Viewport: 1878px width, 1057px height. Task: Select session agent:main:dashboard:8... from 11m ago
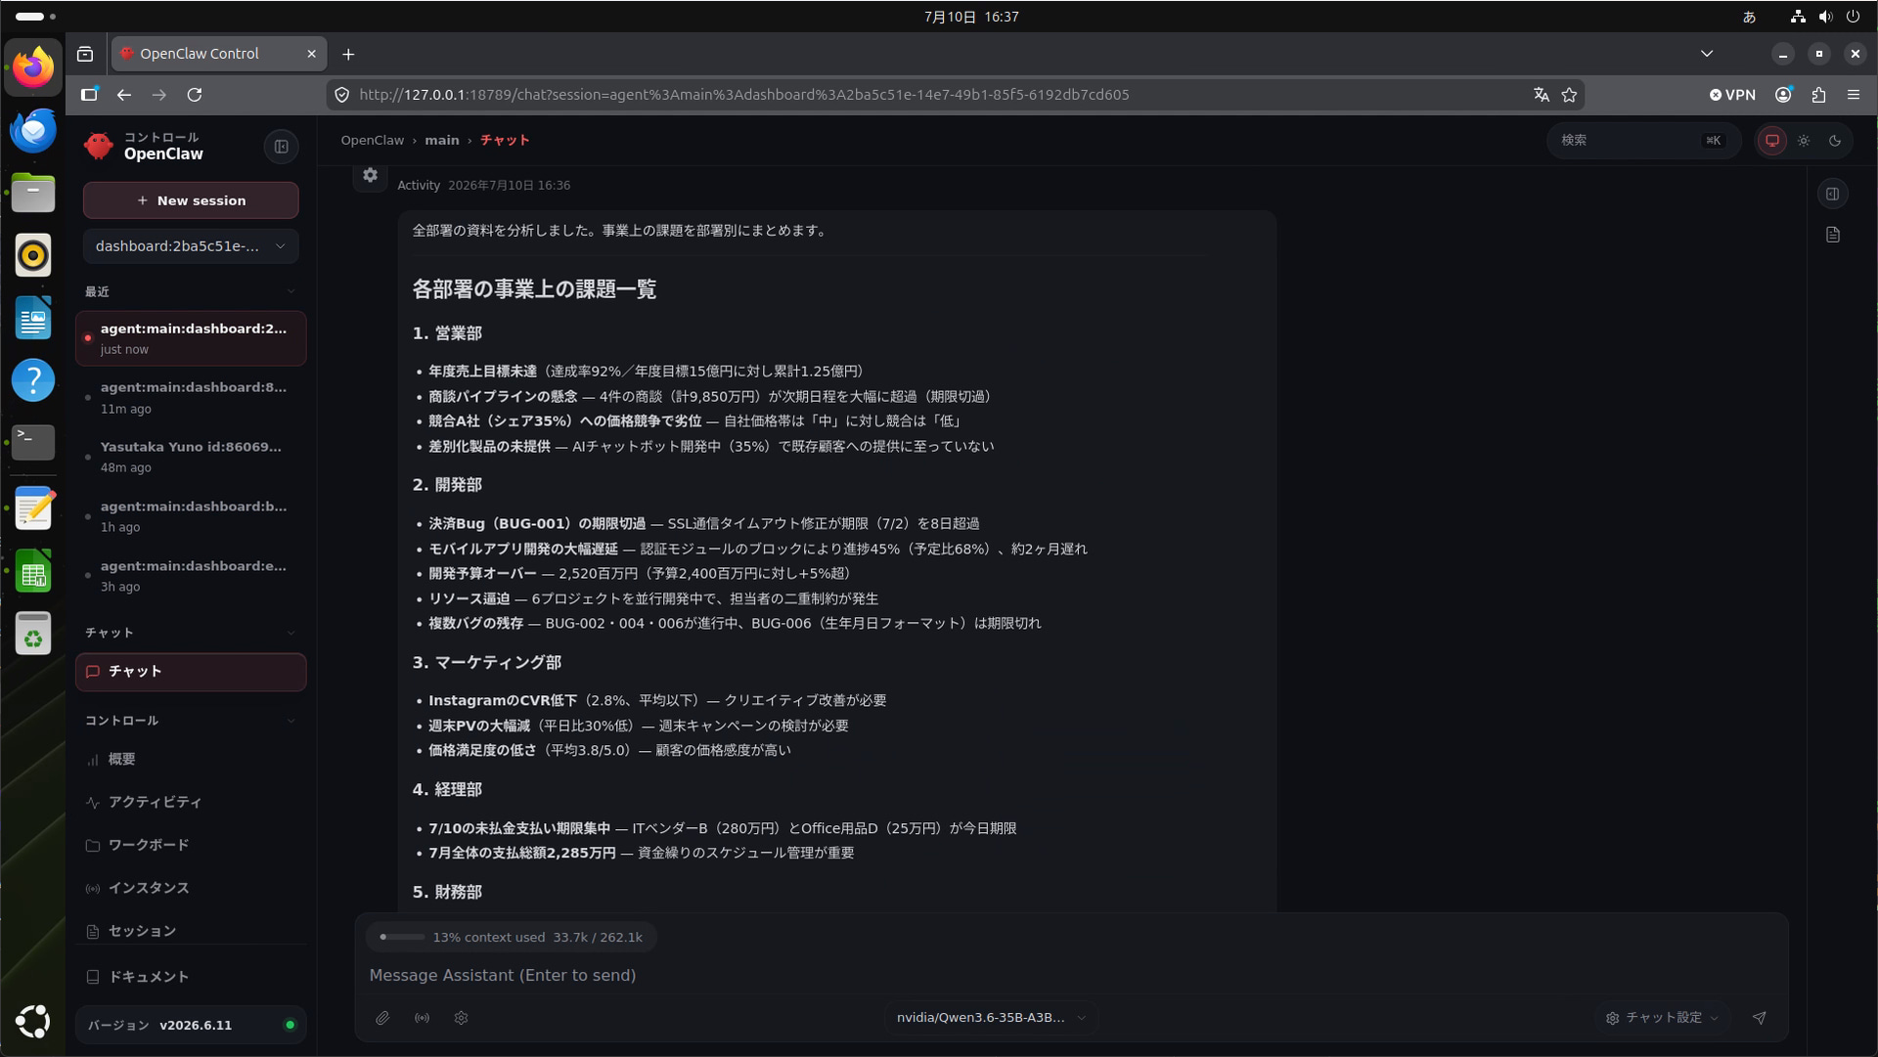(191, 398)
